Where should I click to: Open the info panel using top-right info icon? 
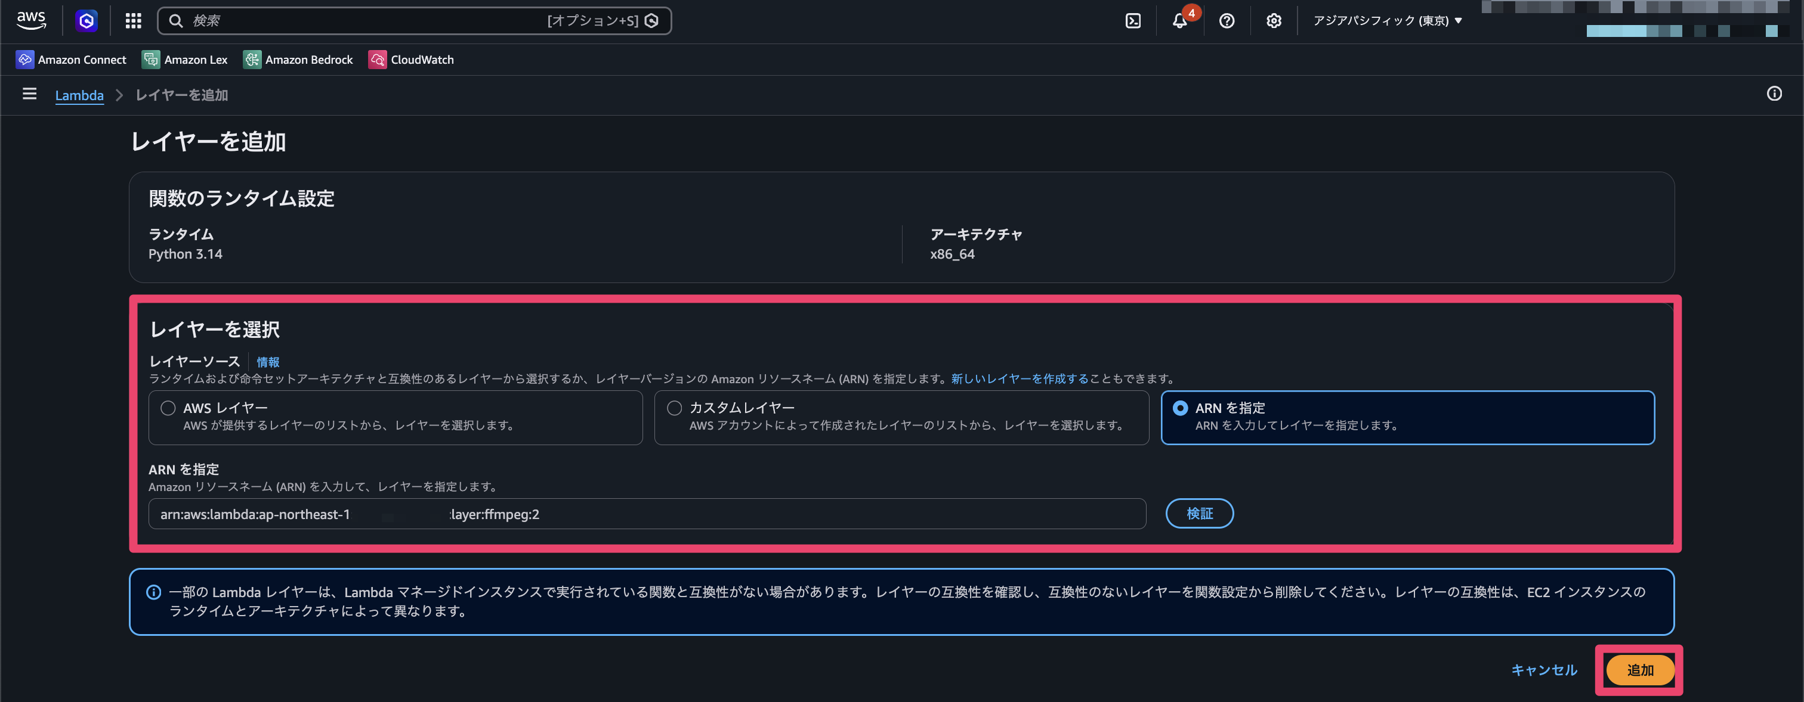tap(1774, 93)
